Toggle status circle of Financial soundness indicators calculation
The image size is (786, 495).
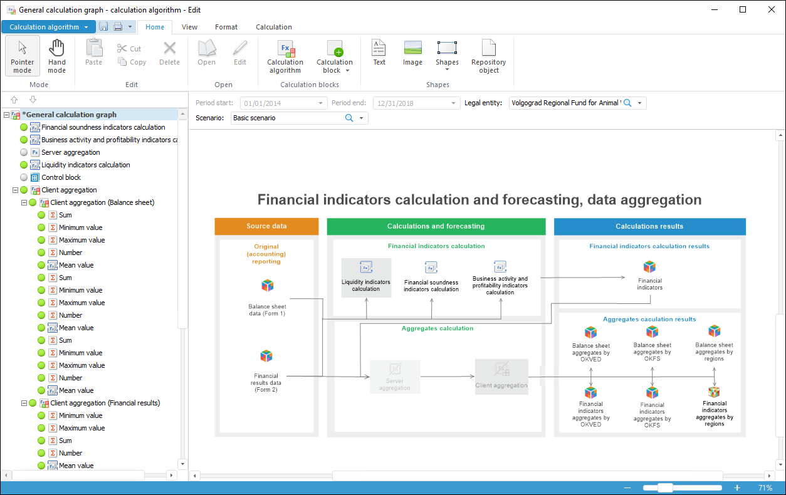click(24, 127)
